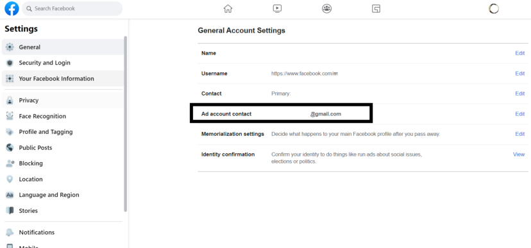The image size is (531, 248).
Task: Click the Location pin icon
Action: [x=10, y=179]
